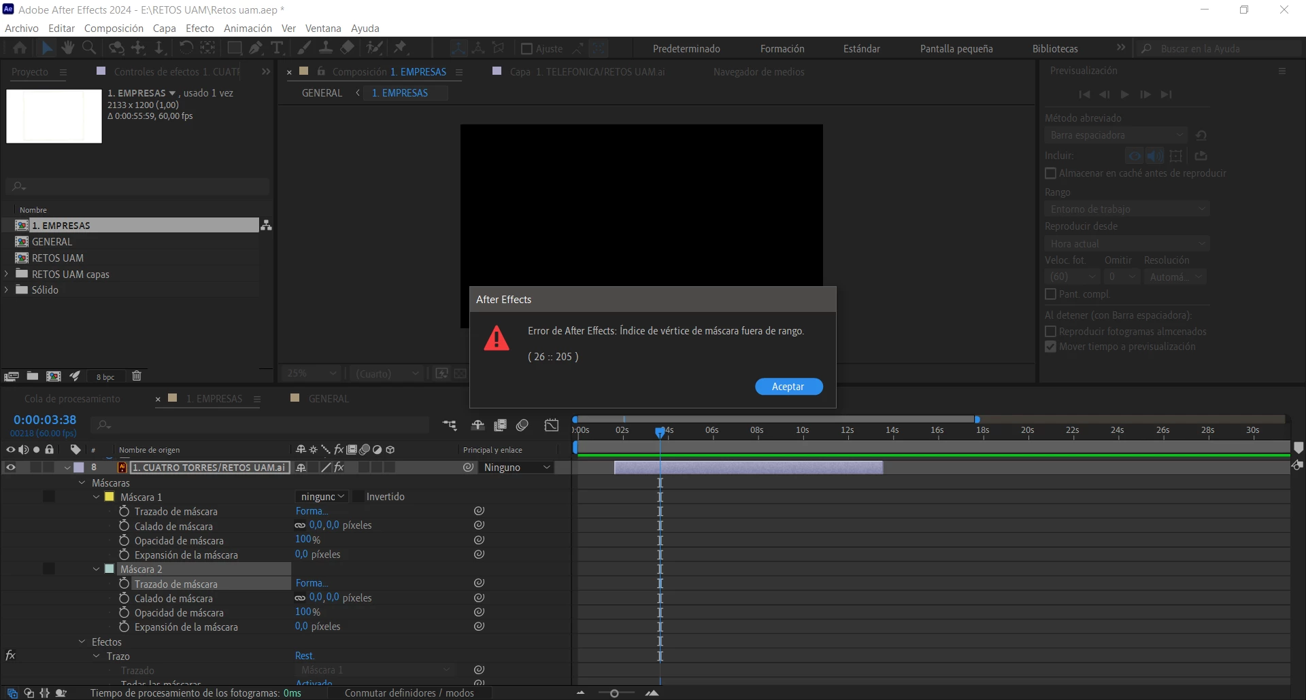Select the Zoom magnifier tool
1306x700 pixels.
coord(89,48)
